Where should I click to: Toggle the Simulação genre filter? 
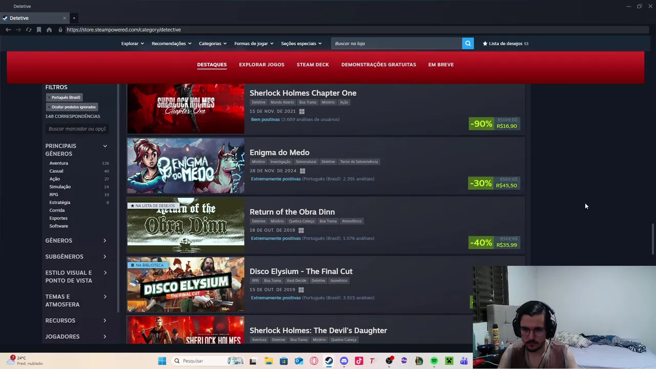[60, 187]
